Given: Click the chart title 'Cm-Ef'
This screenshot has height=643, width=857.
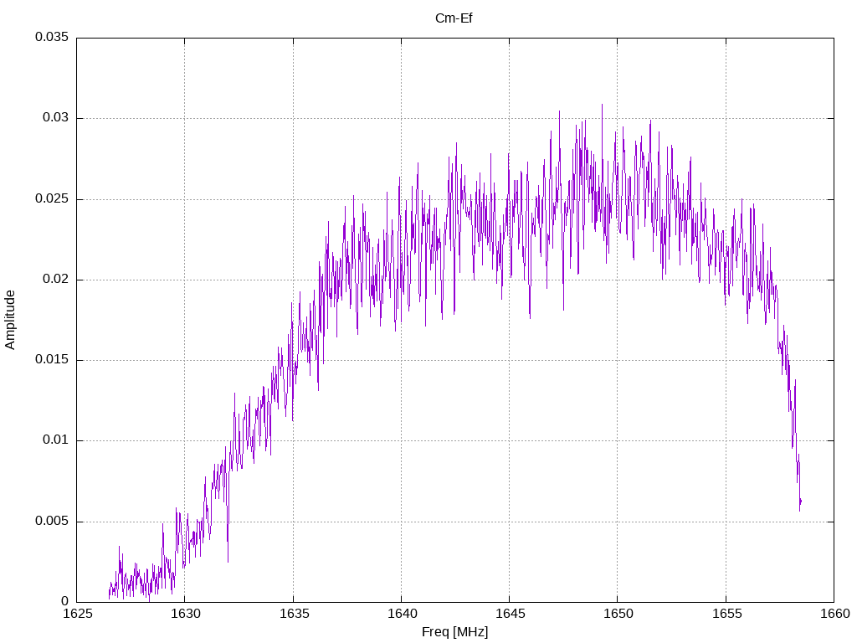Looking at the screenshot, I should [x=454, y=18].
